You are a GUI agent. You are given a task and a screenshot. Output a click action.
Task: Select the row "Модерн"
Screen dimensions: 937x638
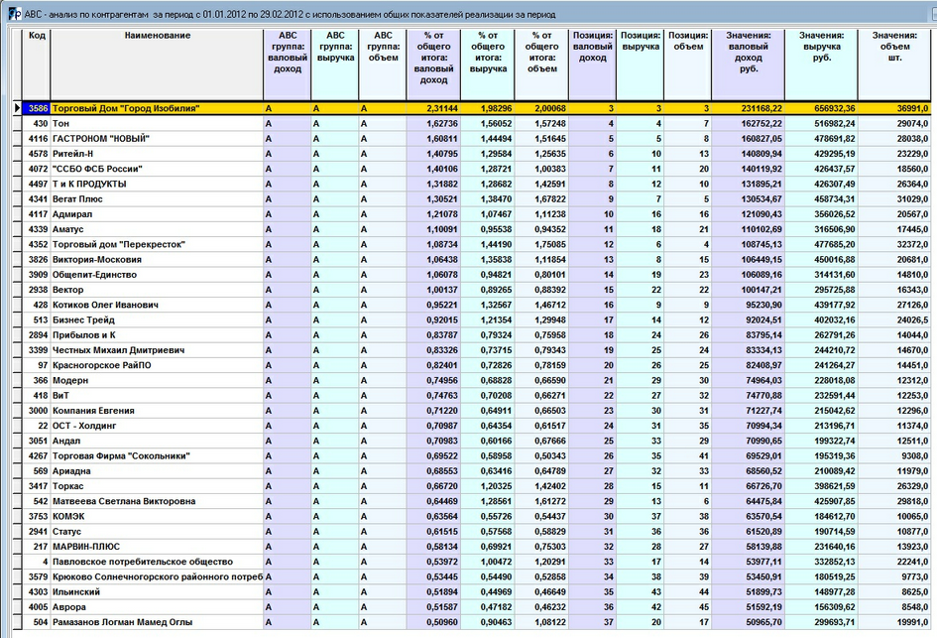click(476, 380)
